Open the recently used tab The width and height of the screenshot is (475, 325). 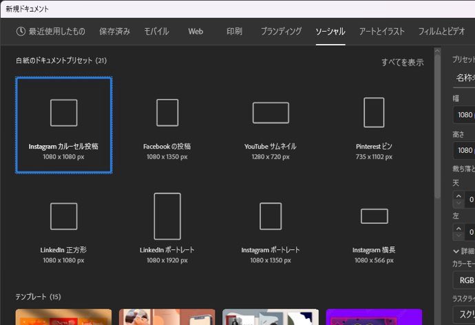(x=50, y=32)
